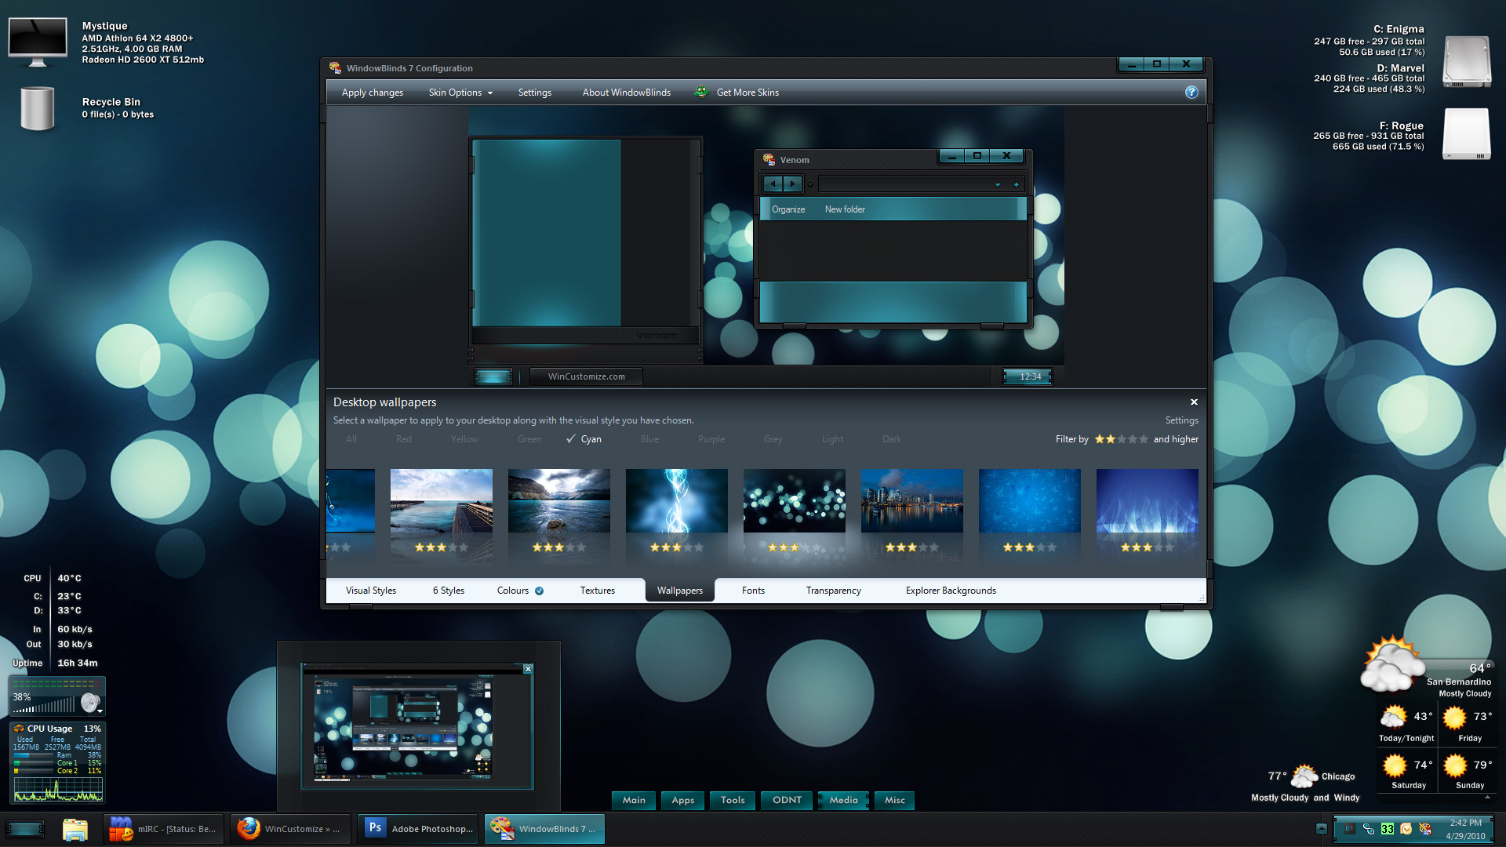Select the Blue color filter
This screenshot has width=1506, height=847.
pos(650,439)
